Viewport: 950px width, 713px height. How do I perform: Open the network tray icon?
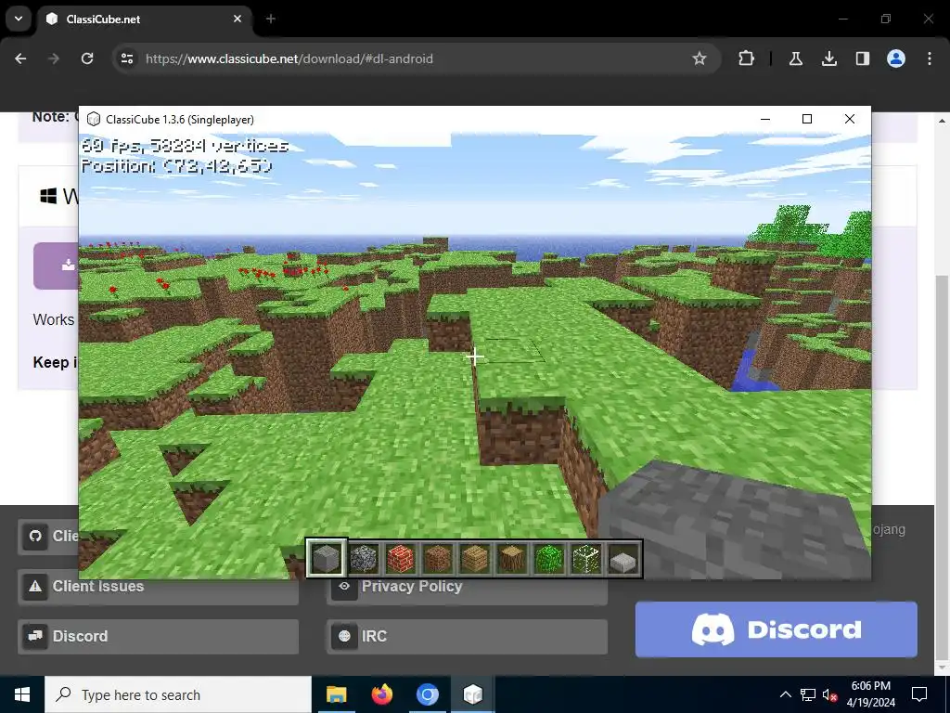click(x=808, y=694)
